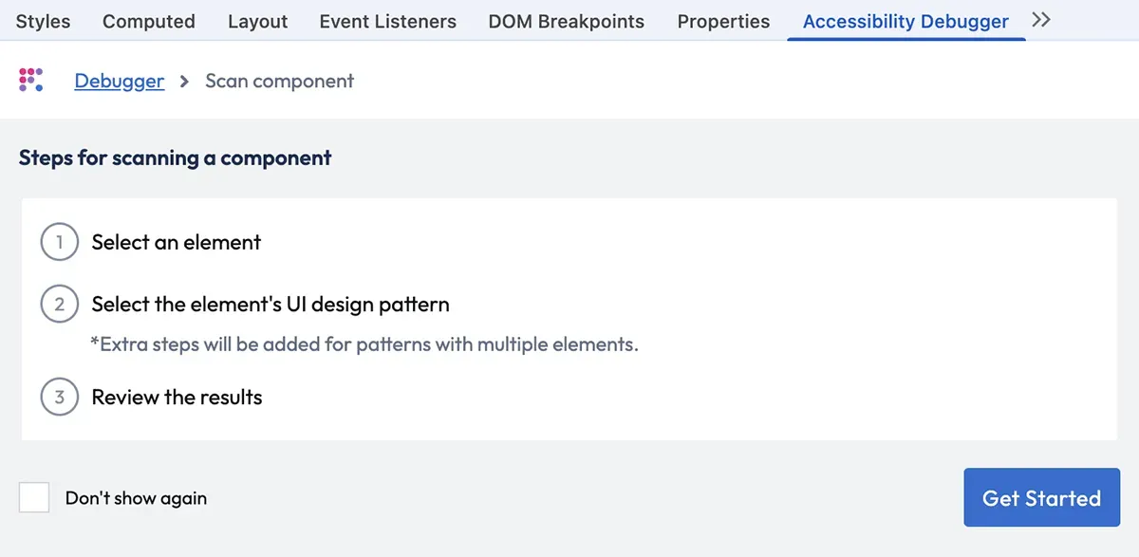The image size is (1139, 557).
Task: Select the DOM Breakpoints tab
Action: coord(566,21)
